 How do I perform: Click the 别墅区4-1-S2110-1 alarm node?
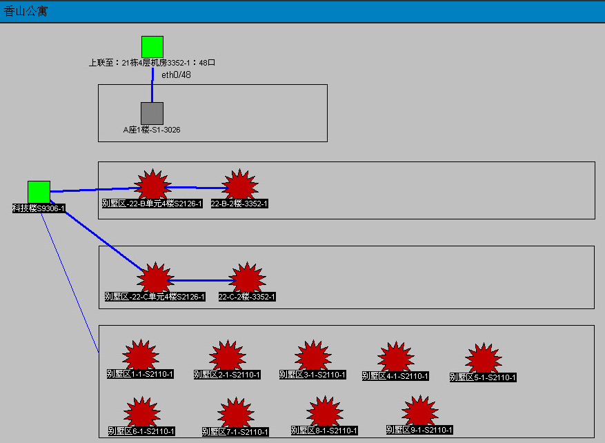(x=395, y=358)
